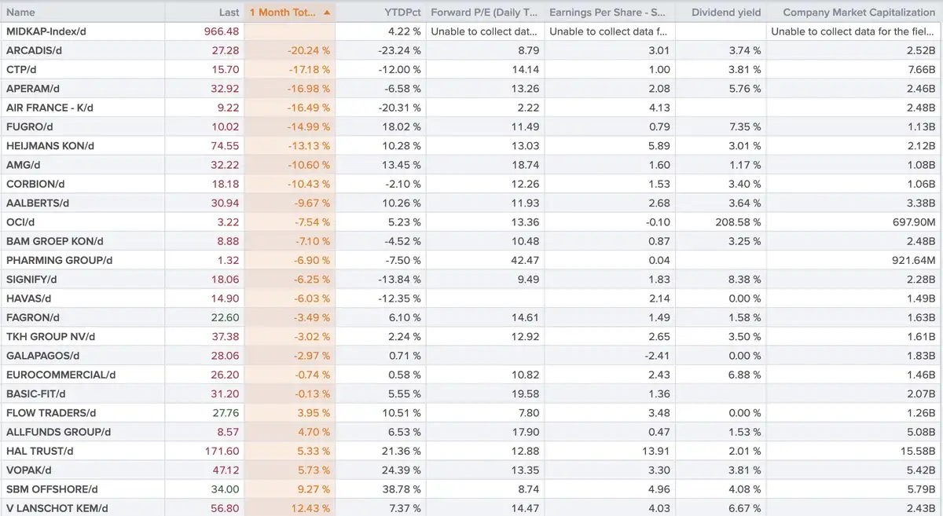Click CORBION 1 month return -10.43 %
The height and width of the screenshot is (516, 943).
(308, 183)
